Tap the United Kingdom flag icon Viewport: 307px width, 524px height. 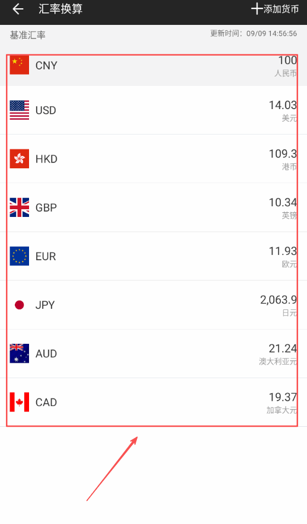pos(20,207)
